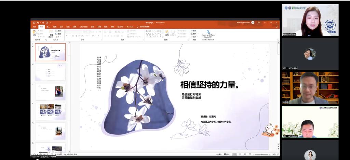
Task: Switch to the Acrobat ribbon tab
Action: click(x=130, y=26)
